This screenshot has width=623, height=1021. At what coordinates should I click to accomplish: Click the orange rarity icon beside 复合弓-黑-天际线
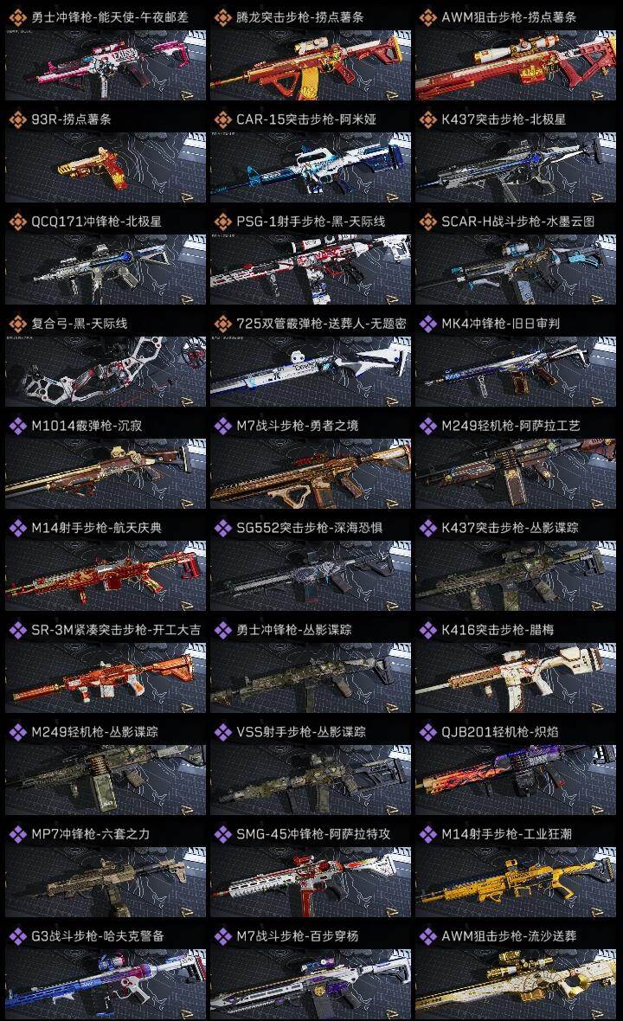tap(17, 324)
